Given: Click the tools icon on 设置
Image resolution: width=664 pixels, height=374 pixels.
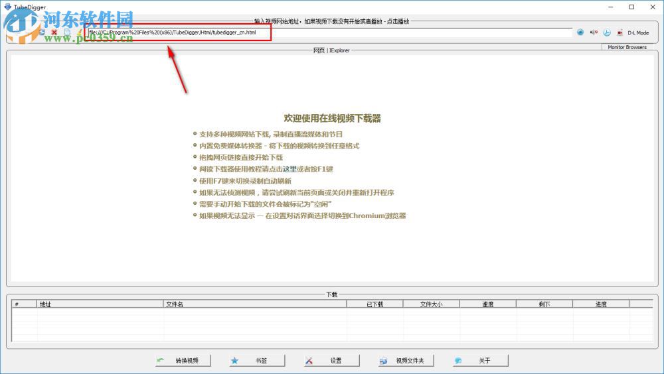Looking at the screenshot, I should point(309,361).
